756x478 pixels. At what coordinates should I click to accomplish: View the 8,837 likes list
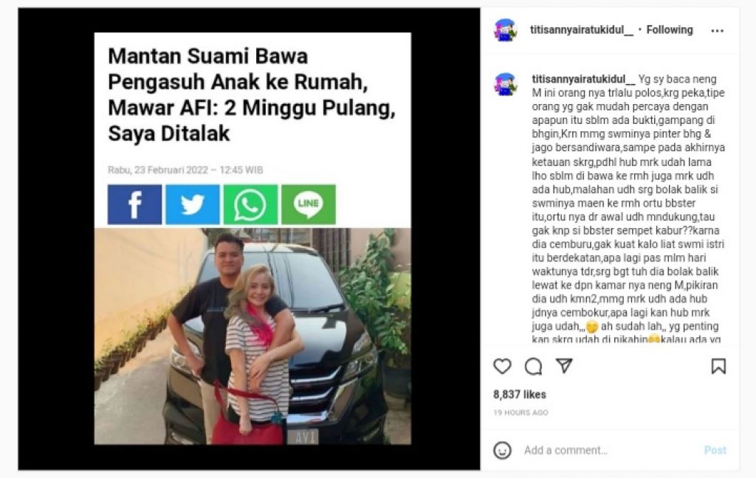tap(520, 395)
